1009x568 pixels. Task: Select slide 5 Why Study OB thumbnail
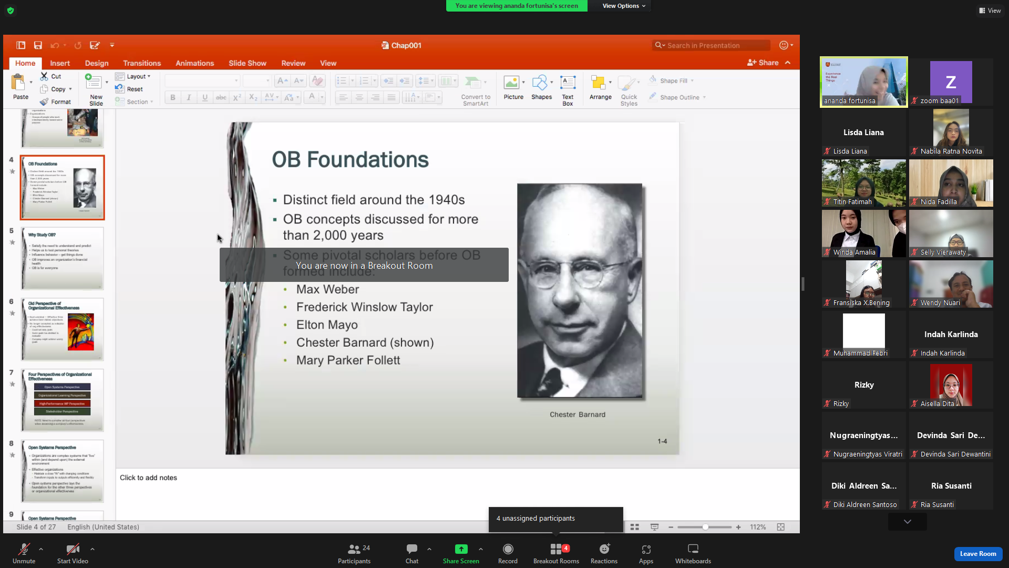coord(63,258)
